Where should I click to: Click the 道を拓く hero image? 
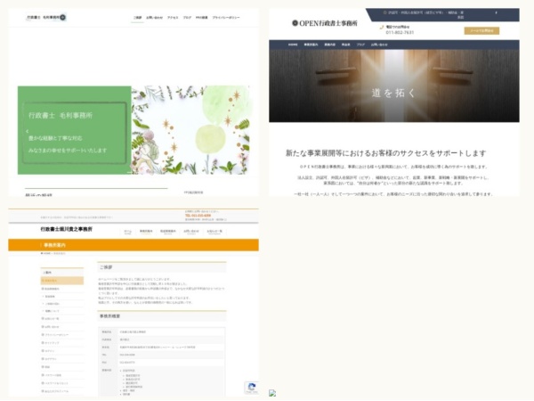(x=394, y=86)
